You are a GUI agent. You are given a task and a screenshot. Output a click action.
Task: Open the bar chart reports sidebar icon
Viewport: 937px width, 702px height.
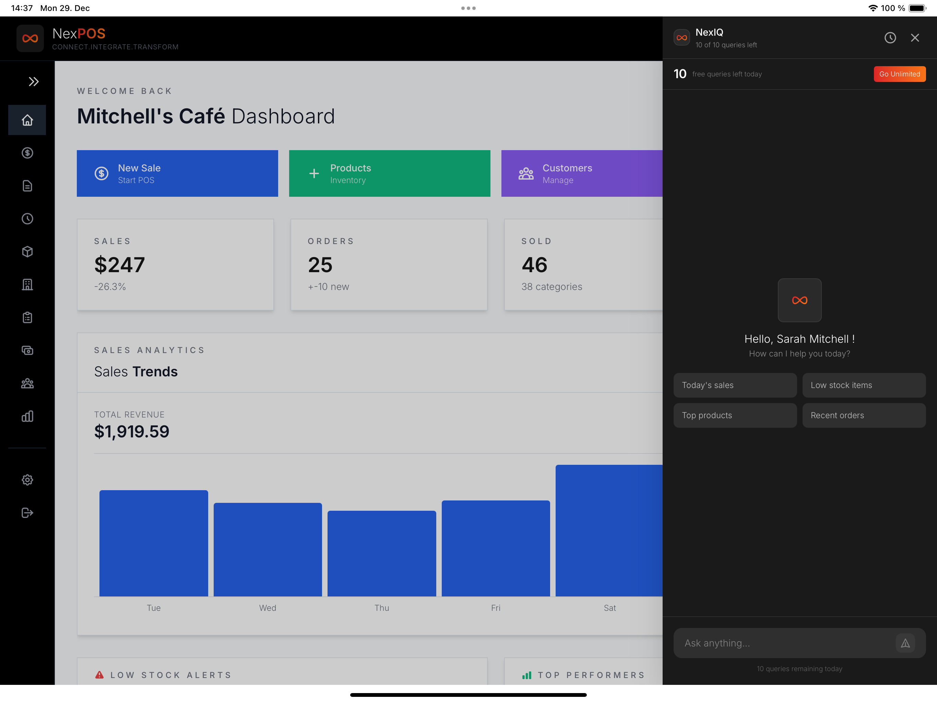click(x=27, y=416)
